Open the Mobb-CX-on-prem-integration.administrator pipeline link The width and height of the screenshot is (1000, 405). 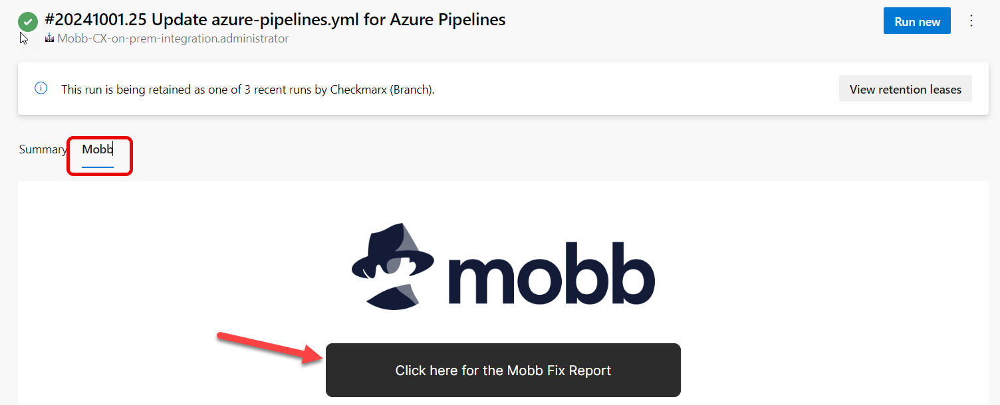pos(173,39)
